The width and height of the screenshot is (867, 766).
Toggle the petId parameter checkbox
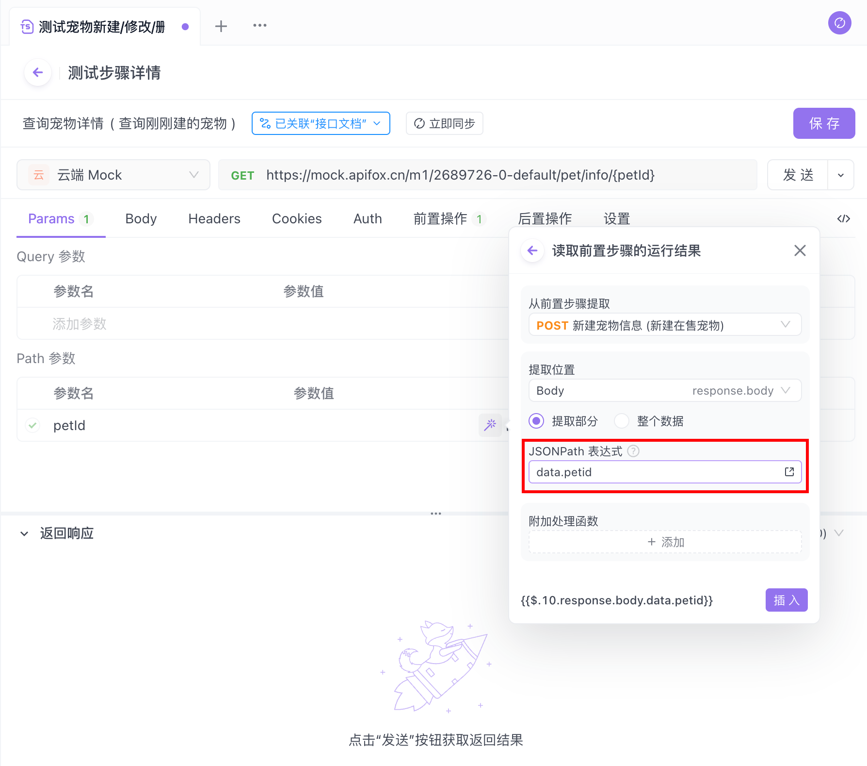[x=32, y=425]
